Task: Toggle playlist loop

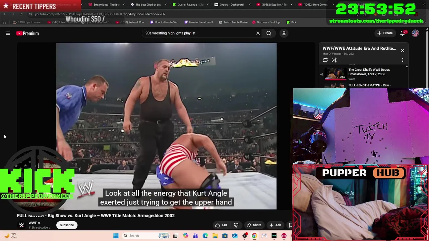Action: click(x=325, y=60)
